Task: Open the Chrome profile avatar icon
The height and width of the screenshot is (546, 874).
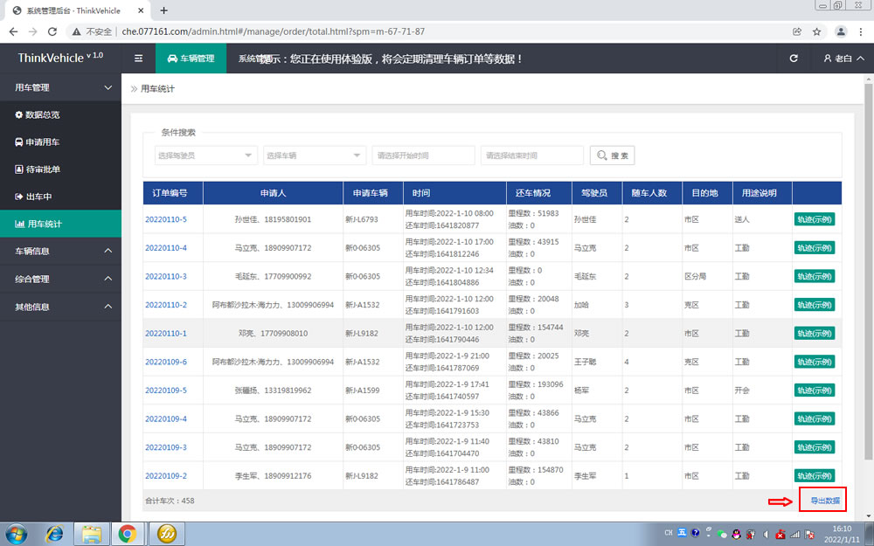Action: pos(841,31)
